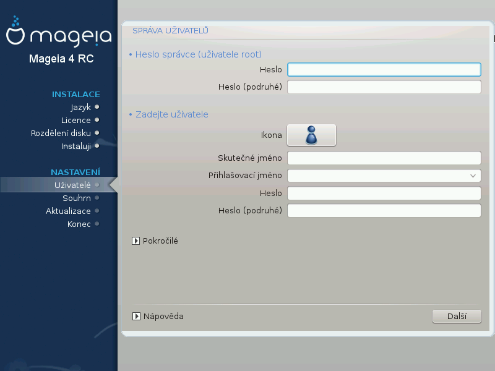This screenshot has width=495, height=371.
Task: Click the Mageia logo in the sidebar
Action: coord(59,31)
